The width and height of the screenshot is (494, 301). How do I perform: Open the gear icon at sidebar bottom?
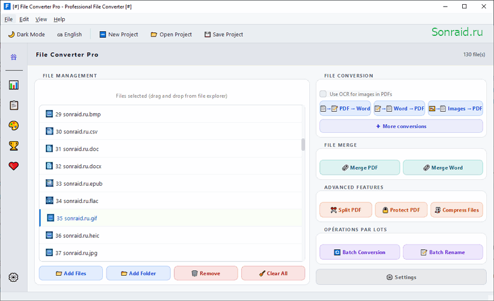pyautogui.click(x=13, y=277)
